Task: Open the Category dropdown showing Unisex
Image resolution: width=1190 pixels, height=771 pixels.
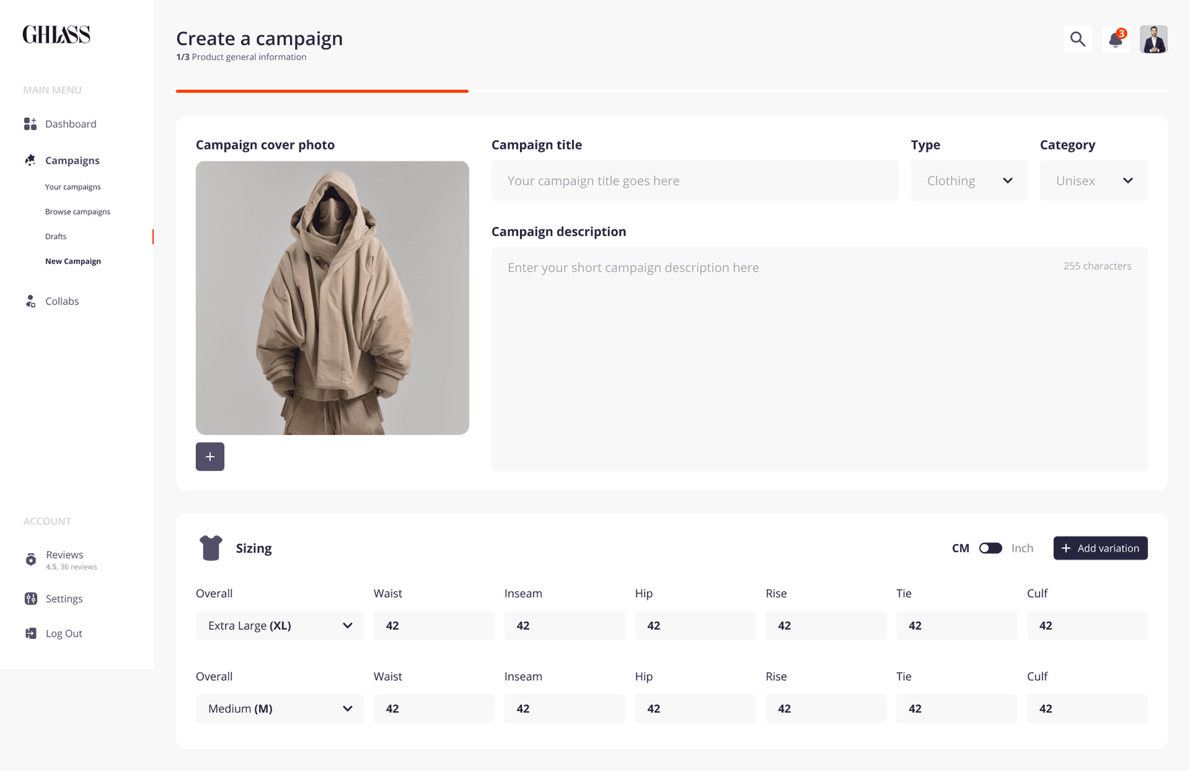Action: 1093,180
